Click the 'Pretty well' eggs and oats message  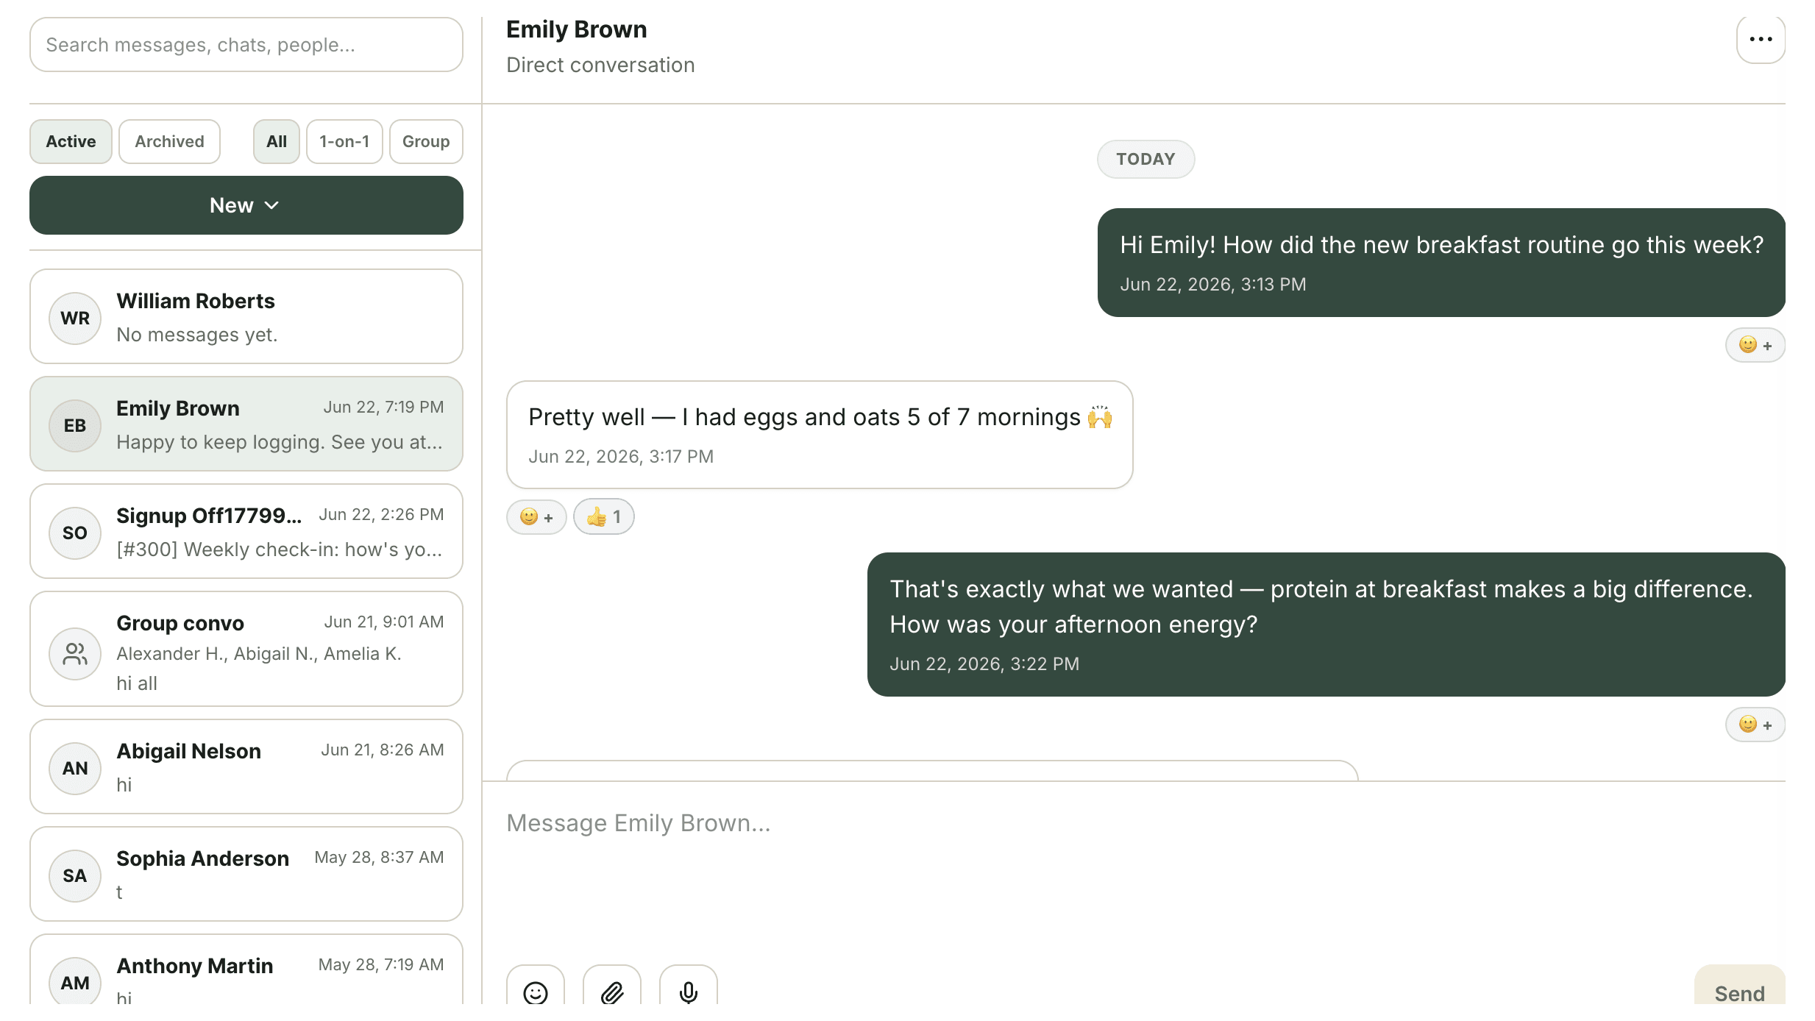pos(820,435)
